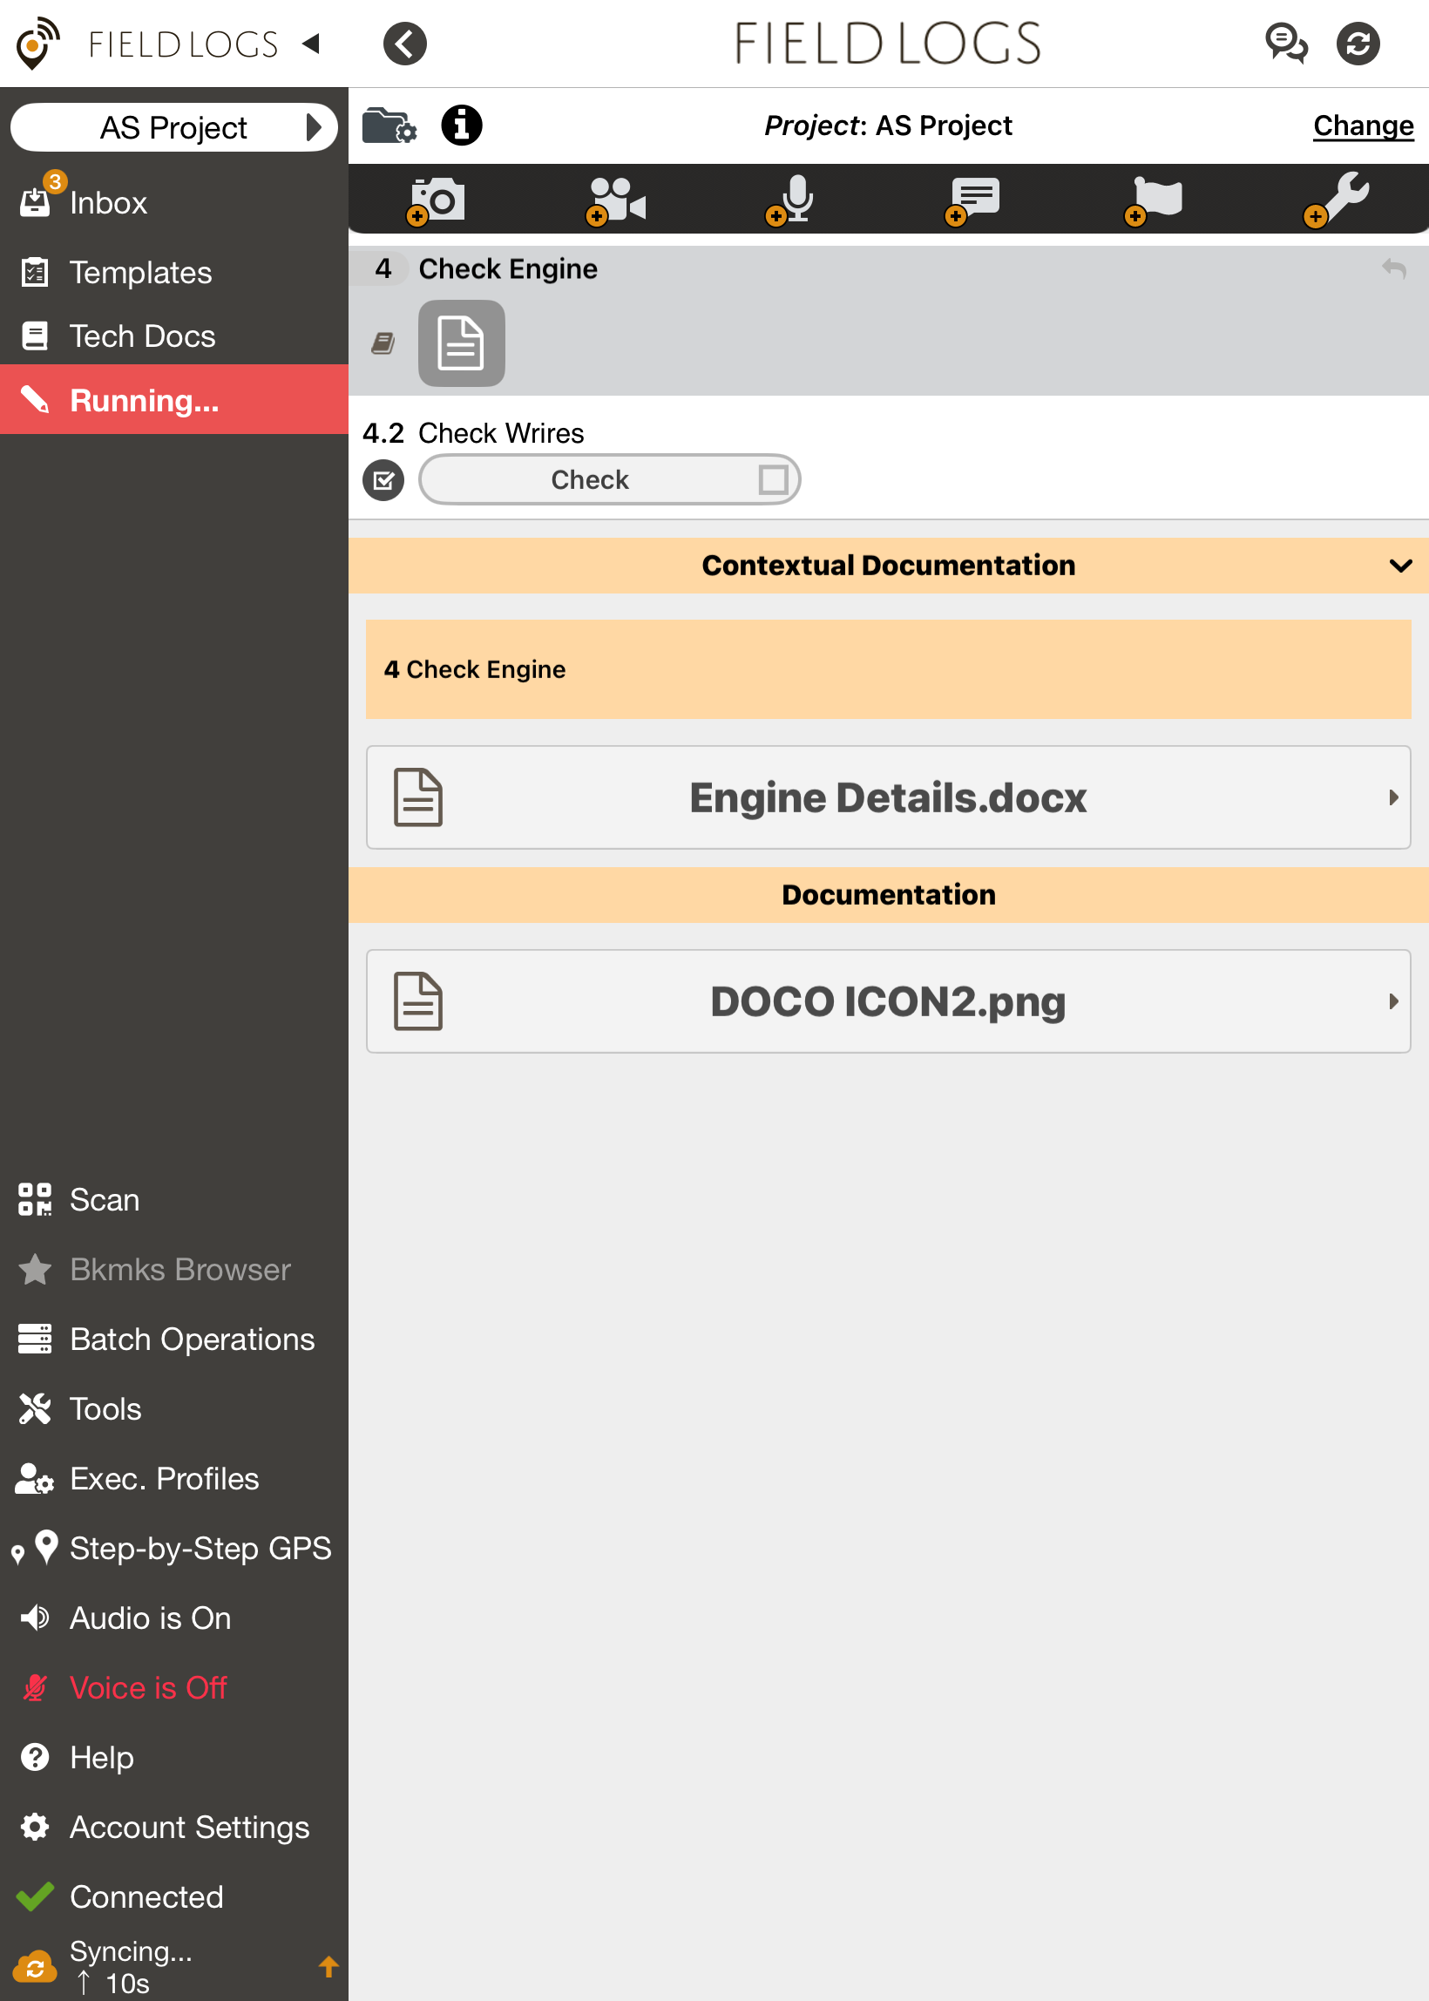
Task: Add a video with the video camera icon
Action: coord(616,199)
